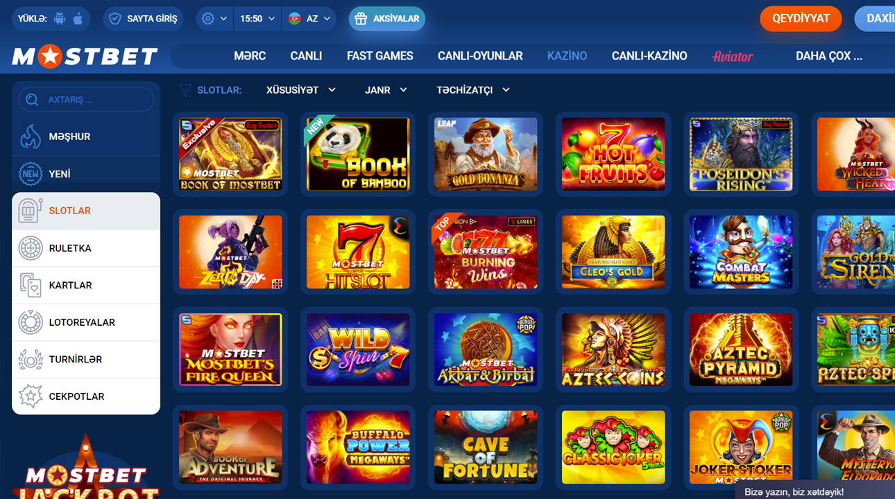Open the Cave of Fortune game thumbnail
This screenshot has height=499, width=895.
coord(486,447)
